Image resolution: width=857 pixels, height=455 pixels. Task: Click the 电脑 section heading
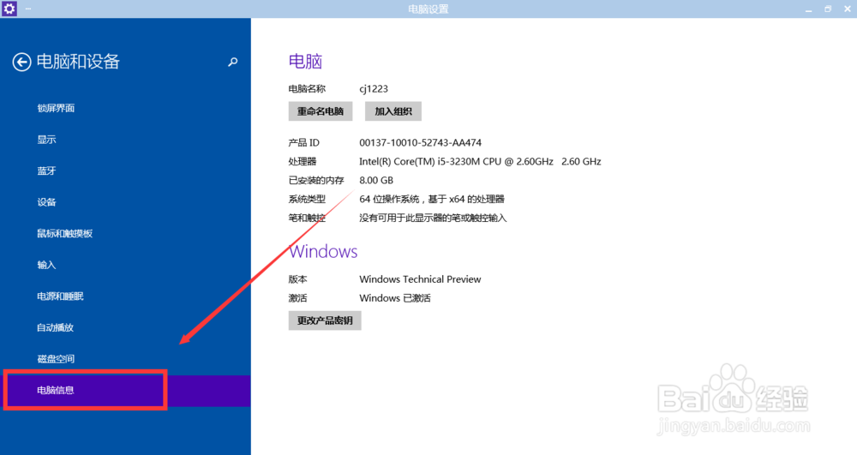[306, 61]
